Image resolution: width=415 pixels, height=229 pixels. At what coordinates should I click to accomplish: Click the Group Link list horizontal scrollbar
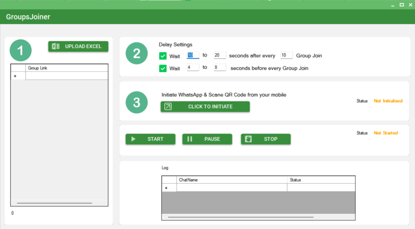click(54, 203)
